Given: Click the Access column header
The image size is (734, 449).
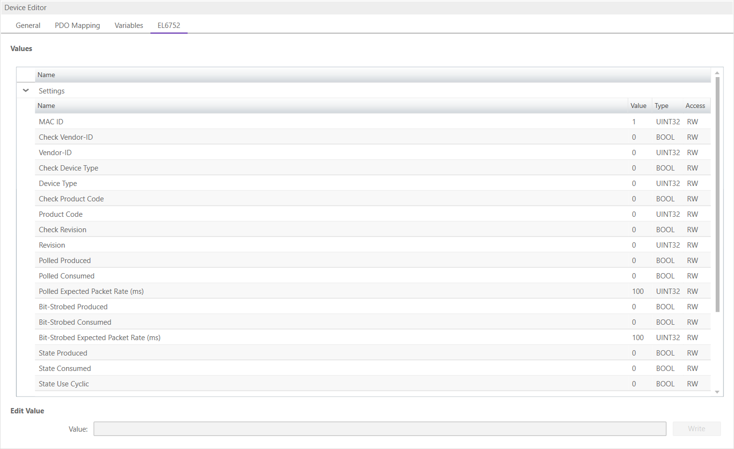Looking at the screenshot, I should (x=695, y=106).
